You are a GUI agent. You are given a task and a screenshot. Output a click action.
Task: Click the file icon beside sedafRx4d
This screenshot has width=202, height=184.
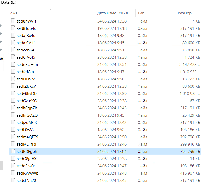[13, 35]
